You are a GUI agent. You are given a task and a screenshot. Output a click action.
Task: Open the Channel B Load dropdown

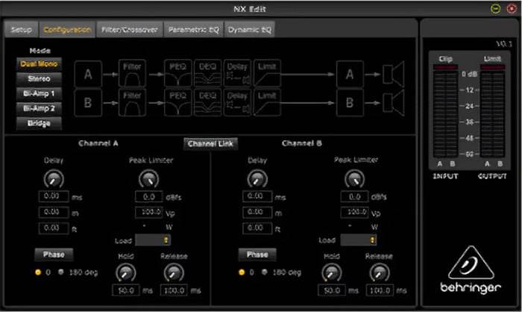click(x=358, y=240)
